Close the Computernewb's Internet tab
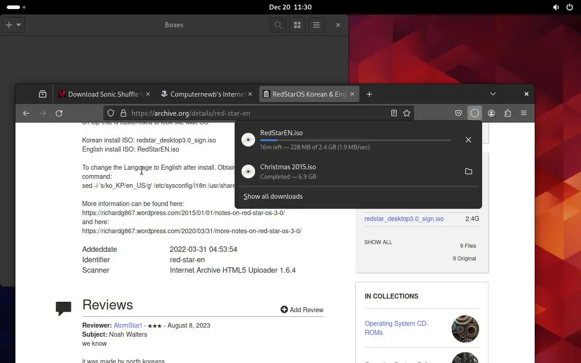 [x=250, y=94]
